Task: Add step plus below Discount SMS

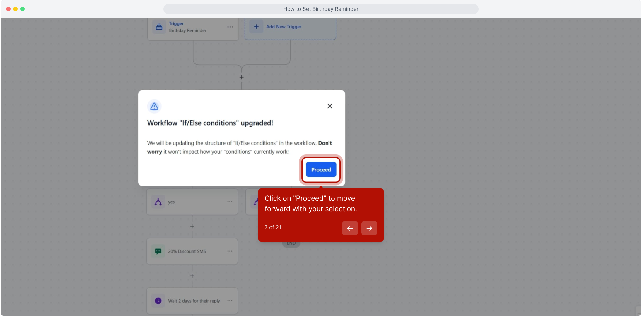Action: [192, 276]
